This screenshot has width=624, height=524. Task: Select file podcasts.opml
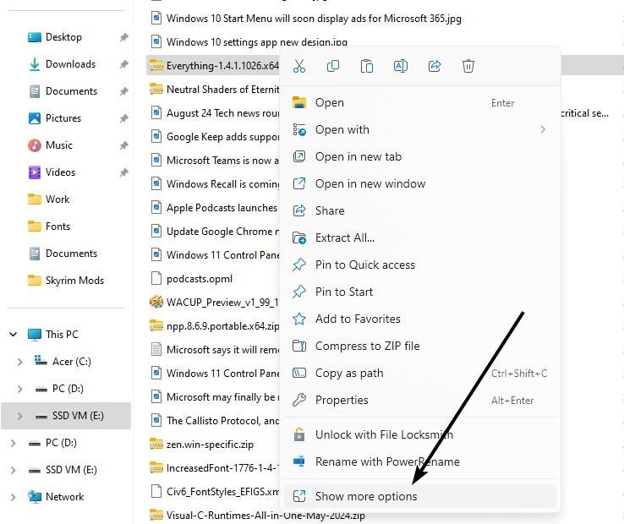[200, 279]
